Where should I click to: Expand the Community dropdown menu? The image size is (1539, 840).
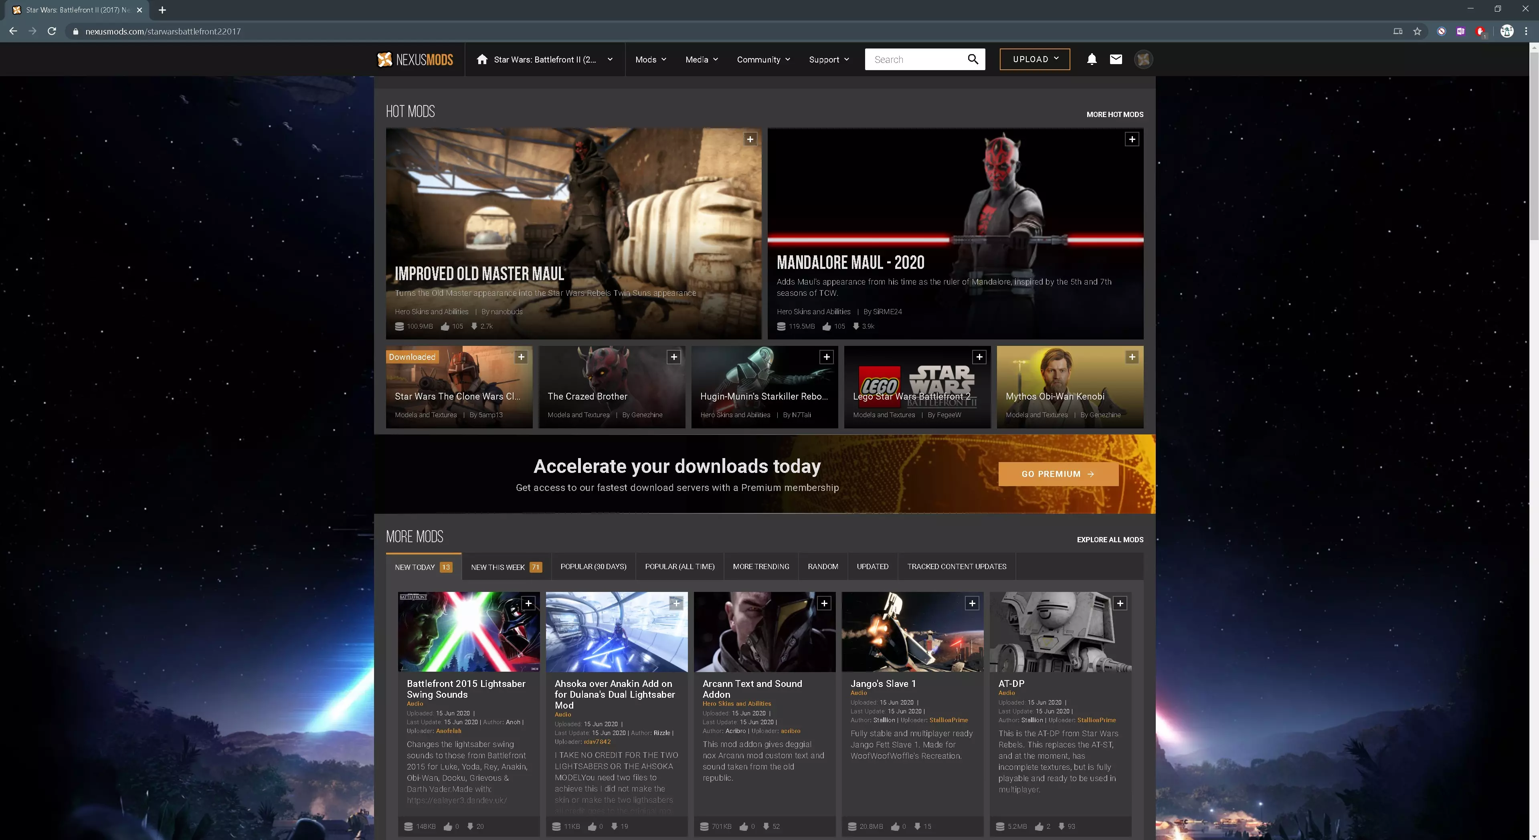tap(763, 59)
